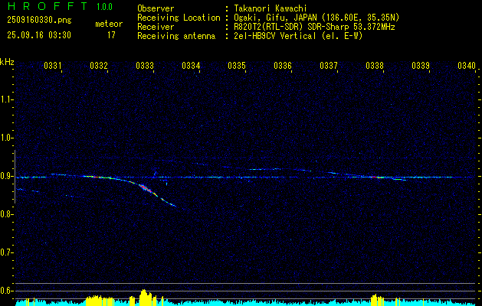Click the 0.7 kHz axis label
482x306 pixels.
[x=6, y=252]
